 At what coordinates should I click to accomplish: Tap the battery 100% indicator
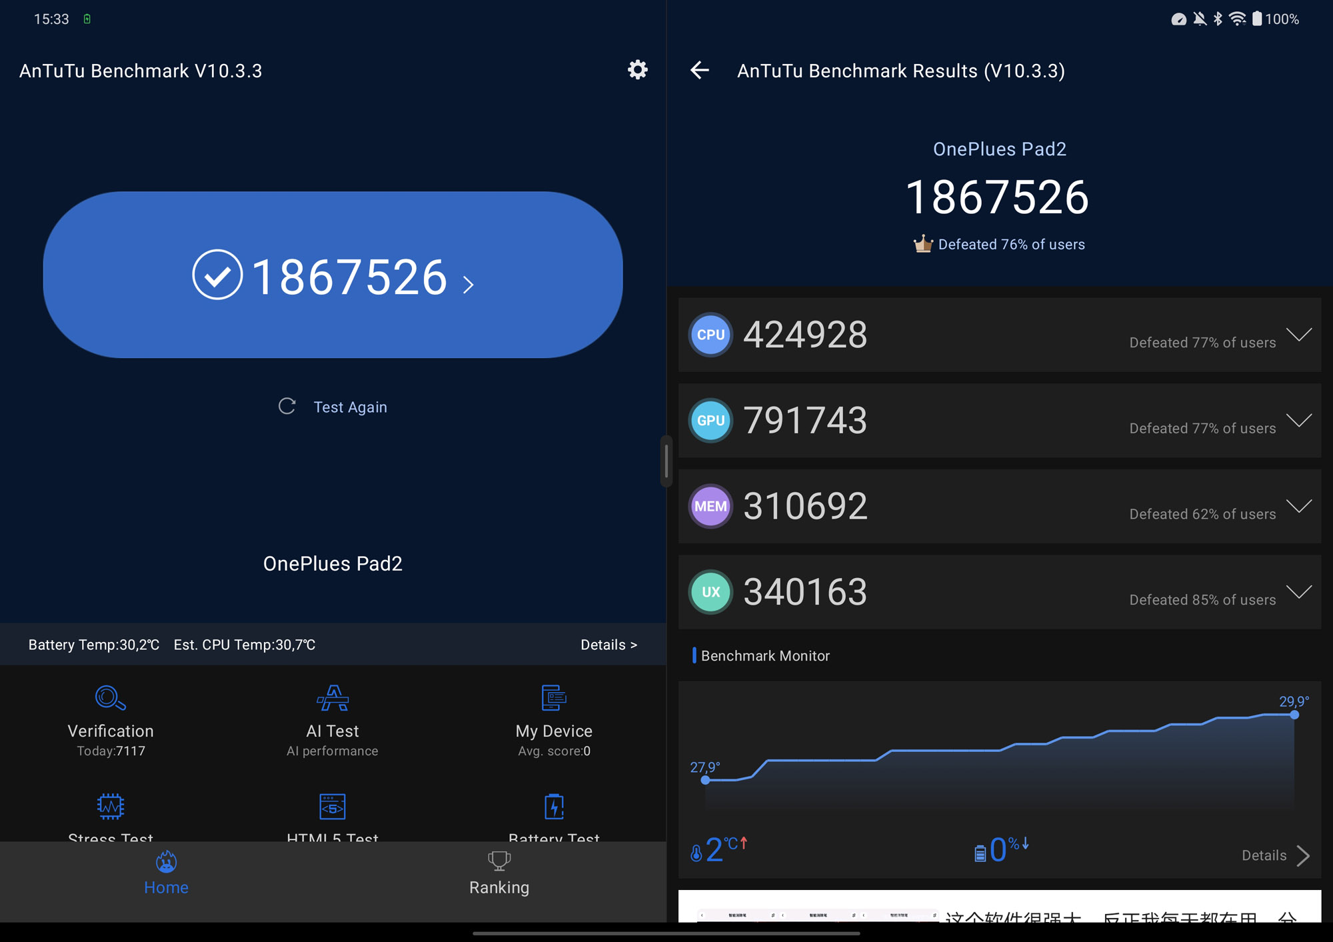[1276, 19]
